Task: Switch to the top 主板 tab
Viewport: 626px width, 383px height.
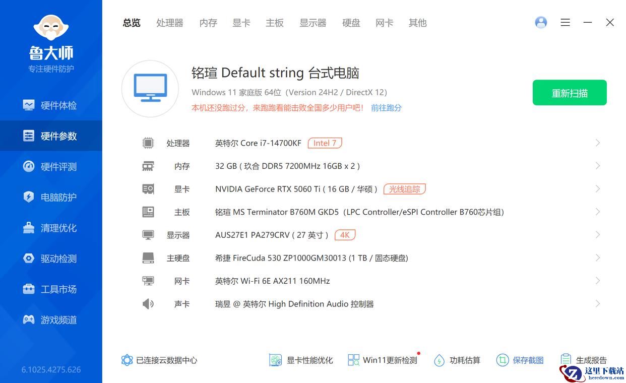Action: 275,23
